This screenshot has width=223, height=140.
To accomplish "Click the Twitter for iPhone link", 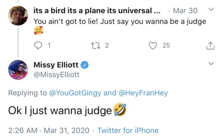I will (128, 130).
